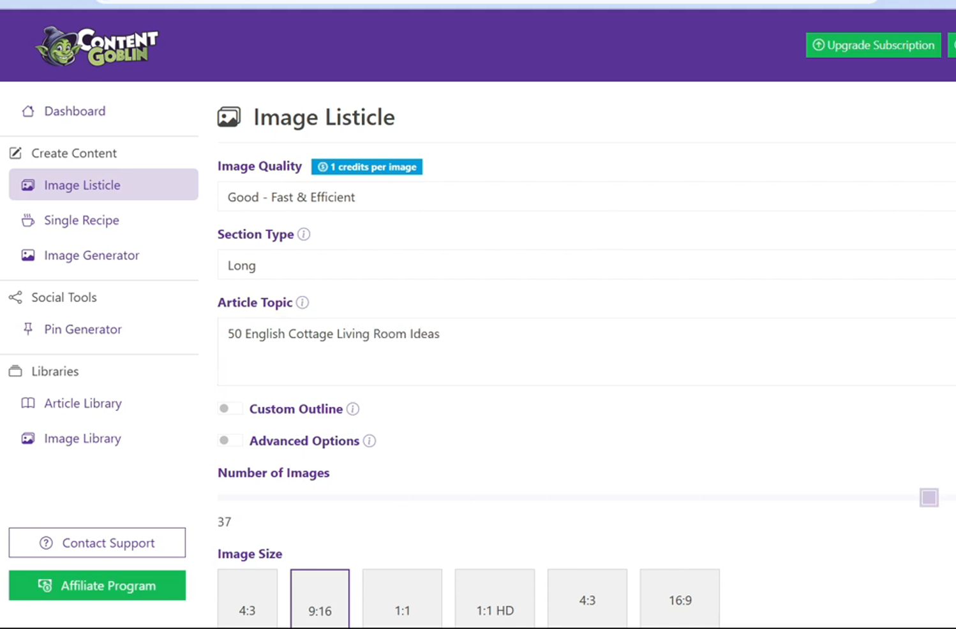Image resolution: width=956 pixels, height=629 pixels.
Task: Click the Single Recipe cup icon
Action: 28,220
